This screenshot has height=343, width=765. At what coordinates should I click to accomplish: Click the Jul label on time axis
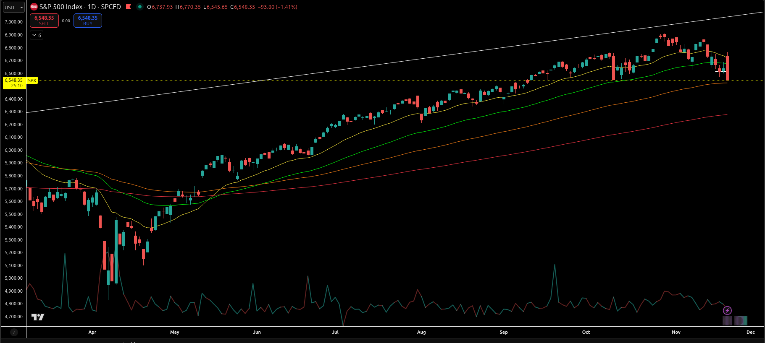(x=335, y=332)
